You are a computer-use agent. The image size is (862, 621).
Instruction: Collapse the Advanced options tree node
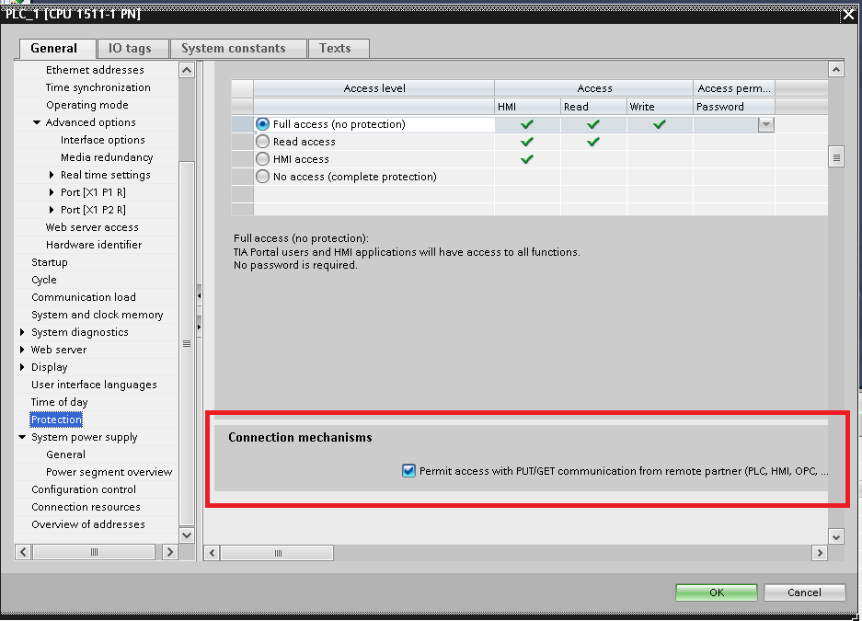[x=37, y=122]
